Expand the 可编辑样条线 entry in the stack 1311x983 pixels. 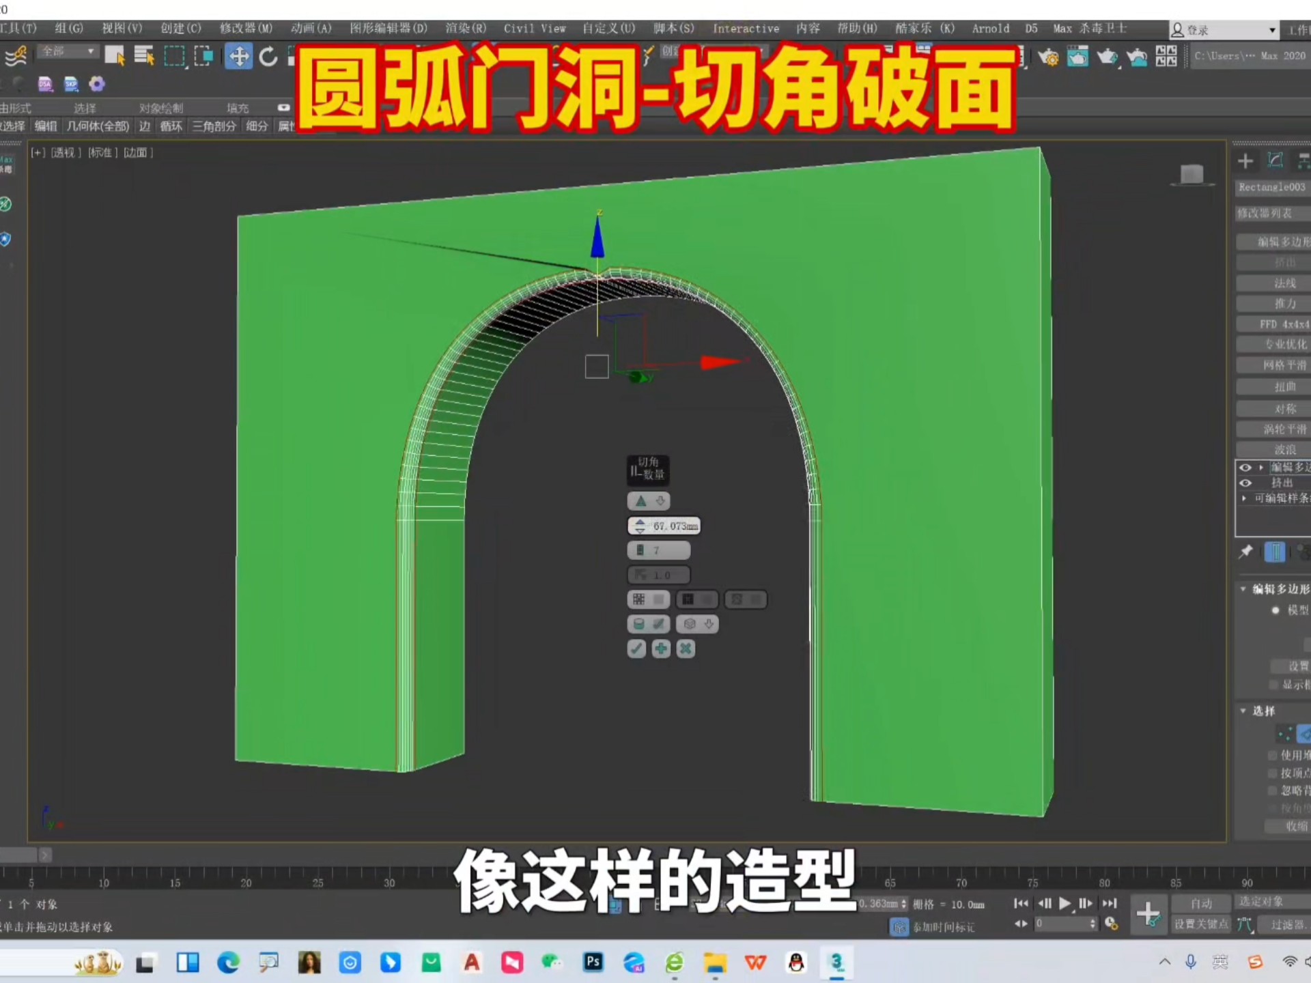[1244, 498]
